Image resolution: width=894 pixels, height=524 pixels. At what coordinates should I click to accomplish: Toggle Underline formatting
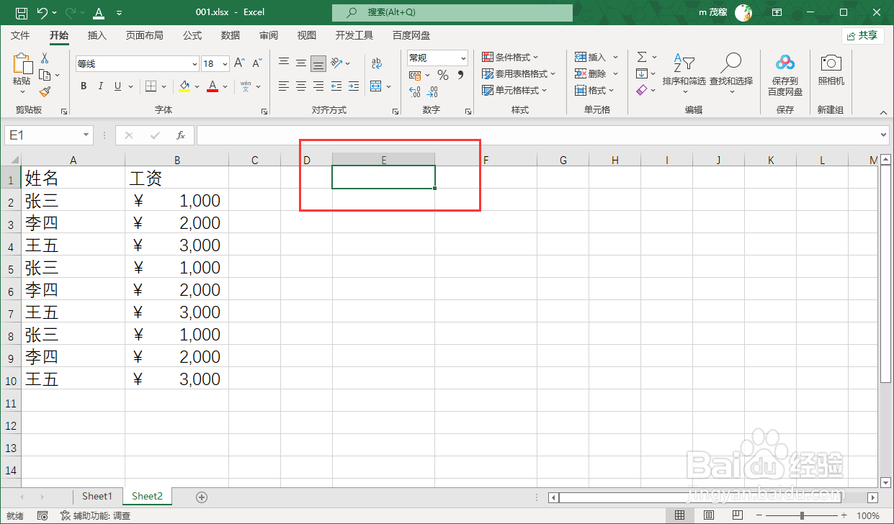(x=118, y=86)
